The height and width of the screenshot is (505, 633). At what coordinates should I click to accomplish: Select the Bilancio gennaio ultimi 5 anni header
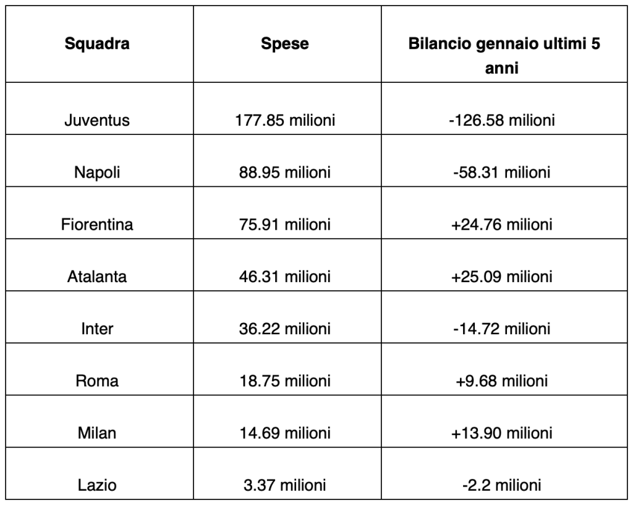point(501,56)
